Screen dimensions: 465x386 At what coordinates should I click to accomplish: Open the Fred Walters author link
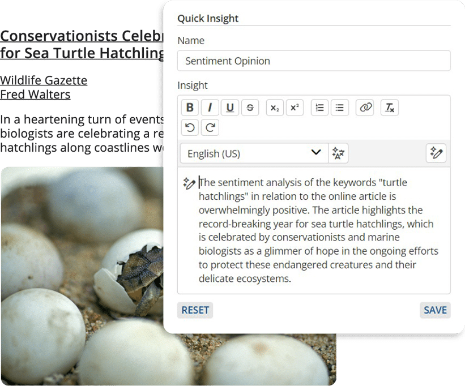tap(35, 95)
